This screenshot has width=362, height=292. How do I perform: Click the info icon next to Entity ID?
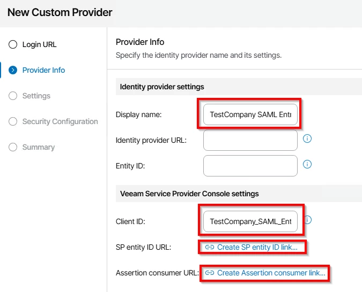coord(307,164)
